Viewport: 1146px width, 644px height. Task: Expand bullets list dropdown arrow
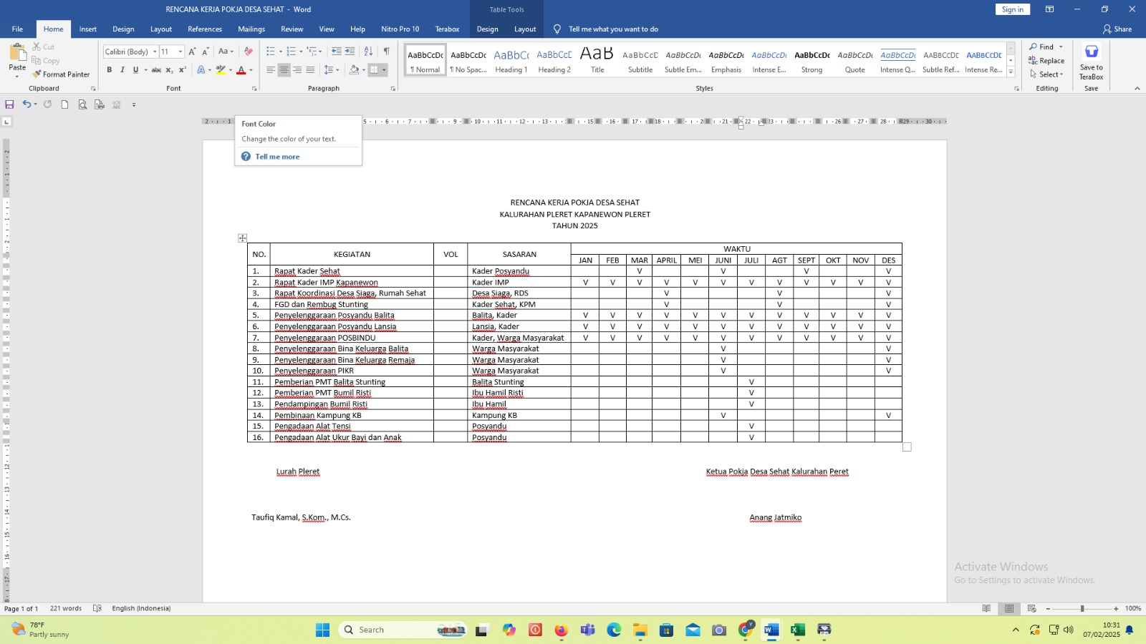coord(280,52)
